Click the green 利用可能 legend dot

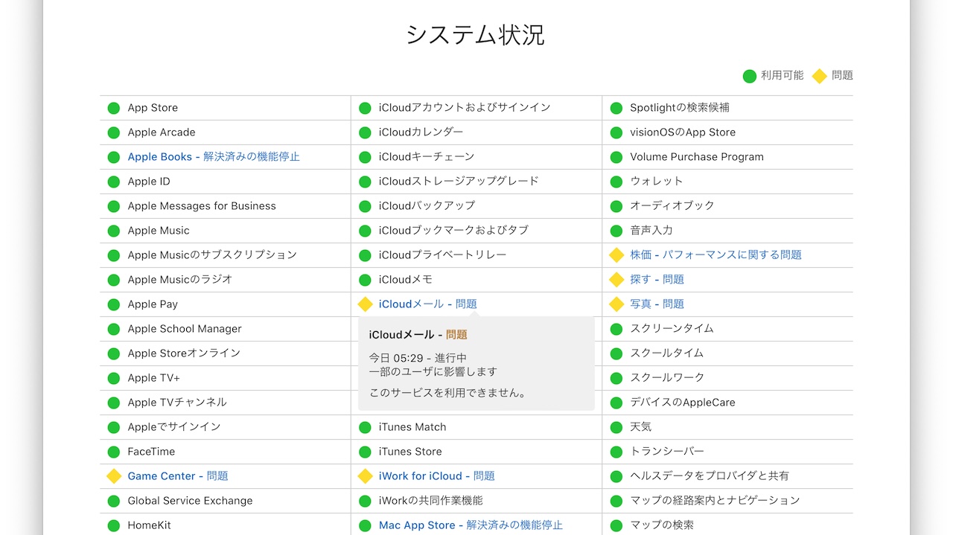[750, 76]
